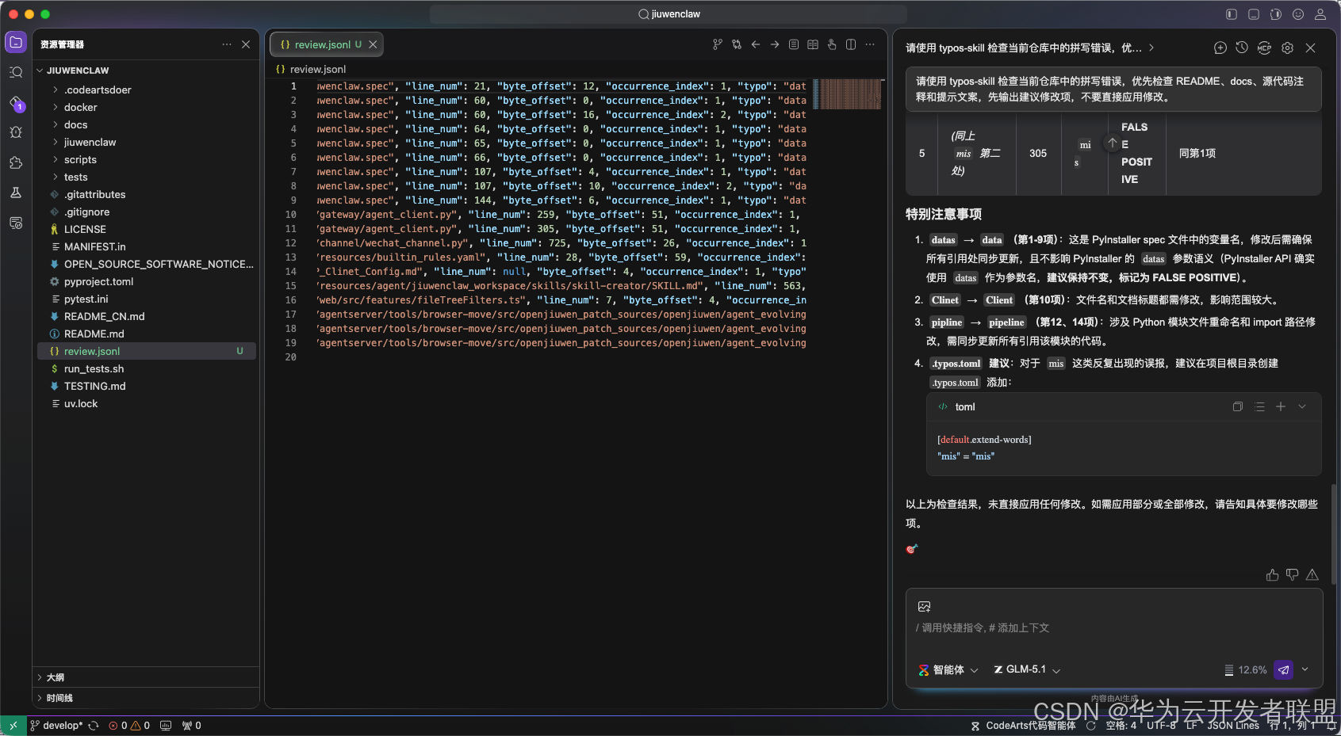This screenshot has width=1341, height=736.
Task: Click the develop* branch in status bar
Action: 56,726
